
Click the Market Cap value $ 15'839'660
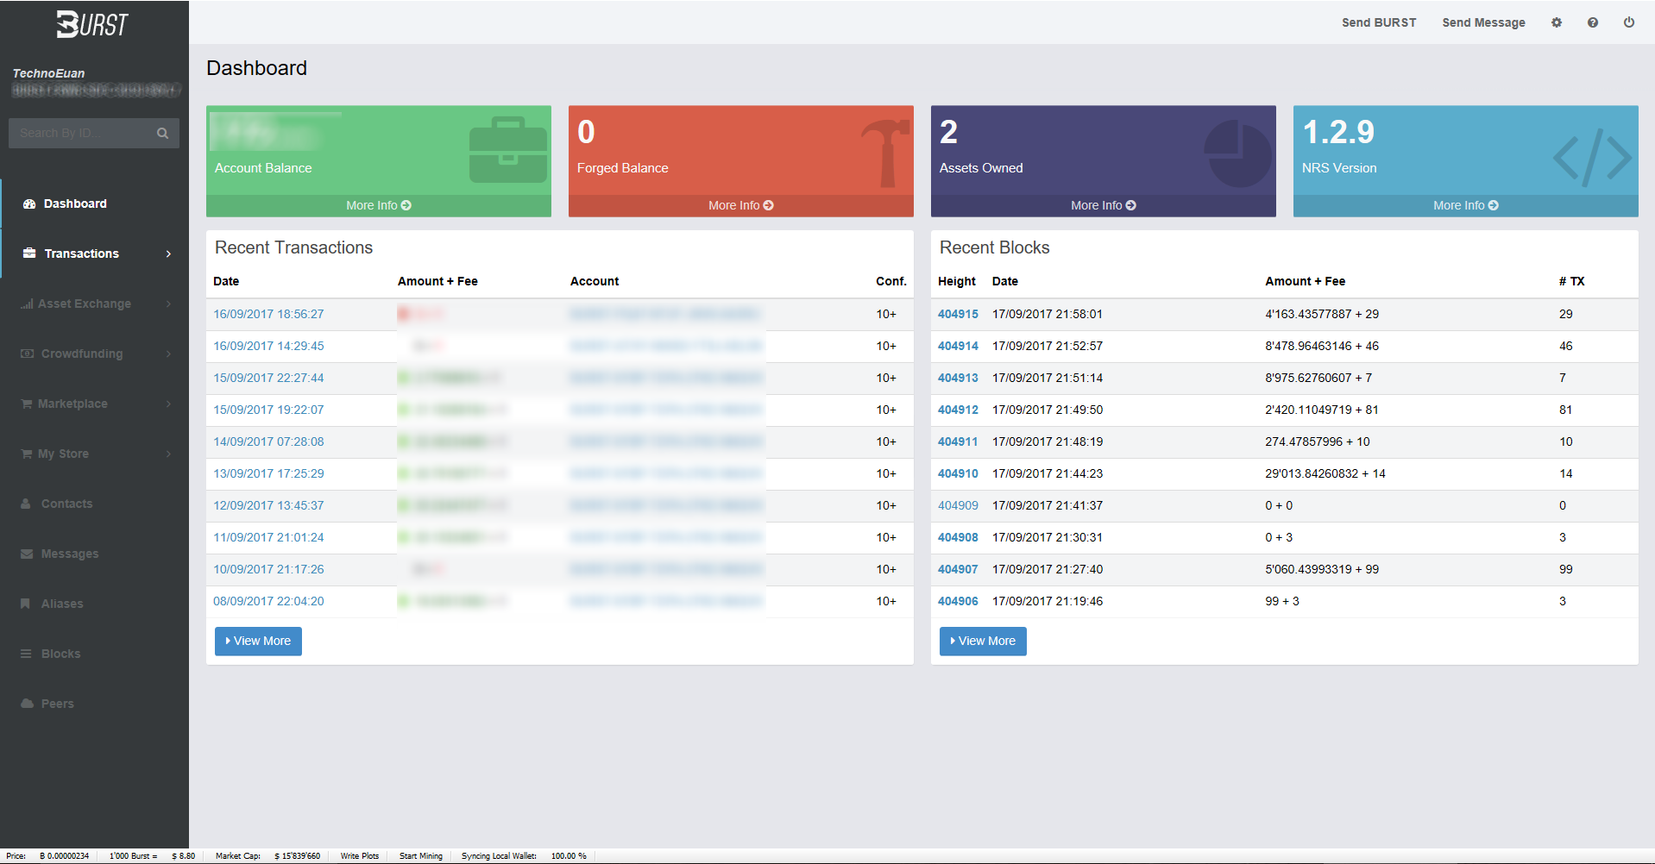click(x=297, y=856)
